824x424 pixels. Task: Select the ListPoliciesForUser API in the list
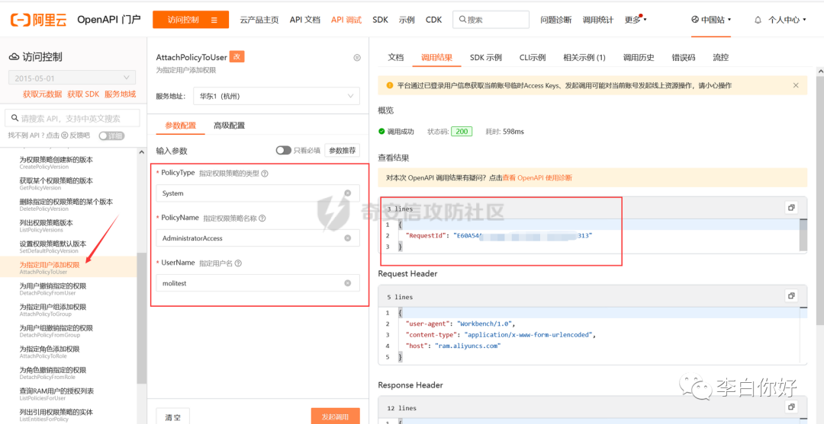click(x=70, y=394)
